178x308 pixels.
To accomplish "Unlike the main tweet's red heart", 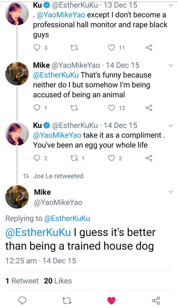I will pos(111,300).
